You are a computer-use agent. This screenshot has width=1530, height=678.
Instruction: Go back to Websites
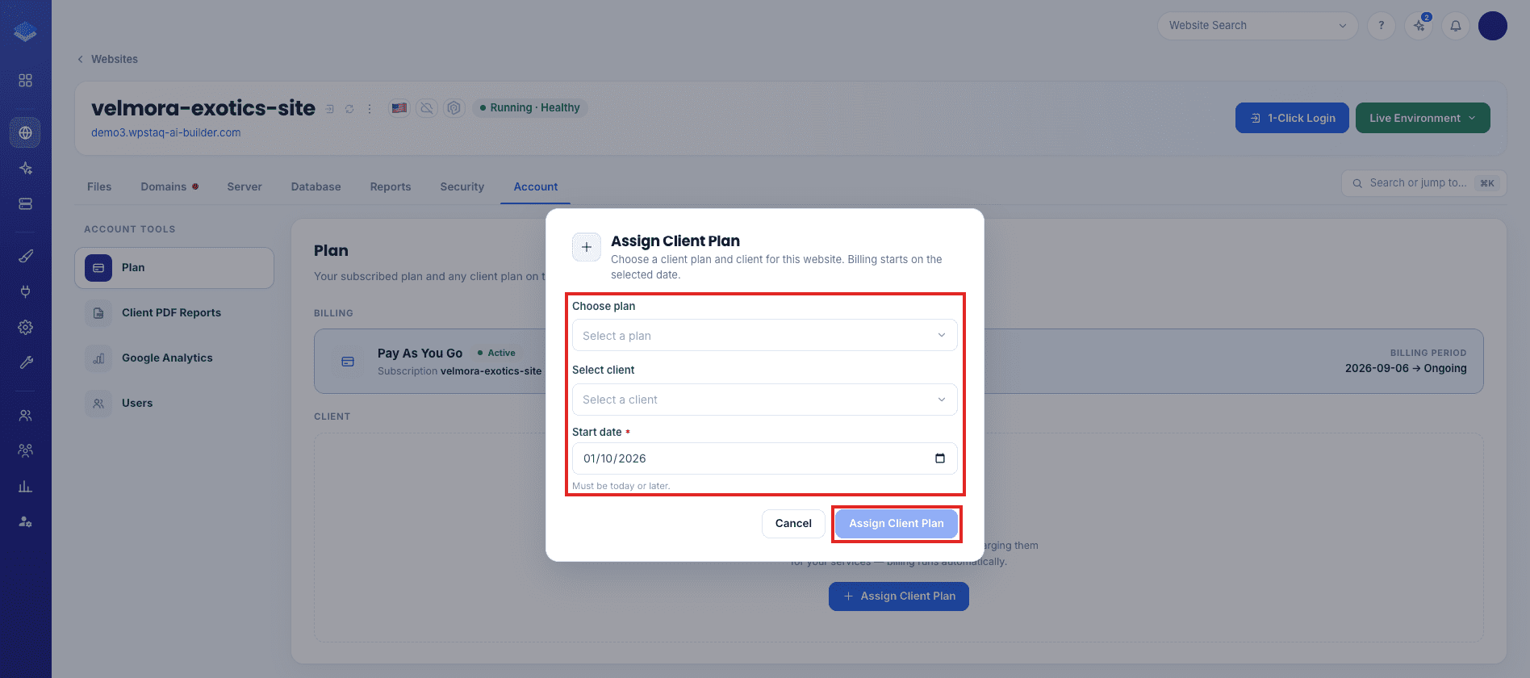click(107, 59)
